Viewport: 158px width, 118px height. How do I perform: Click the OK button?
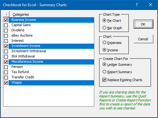point(144,24)
